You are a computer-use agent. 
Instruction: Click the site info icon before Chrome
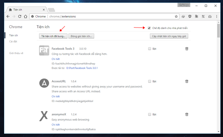click(32, 16)
